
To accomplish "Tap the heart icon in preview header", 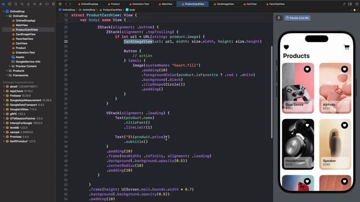I will coord(286,47).
